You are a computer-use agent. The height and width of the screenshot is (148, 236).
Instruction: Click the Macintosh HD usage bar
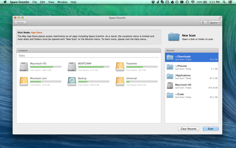pyautogui.click(x=46, y=67)
